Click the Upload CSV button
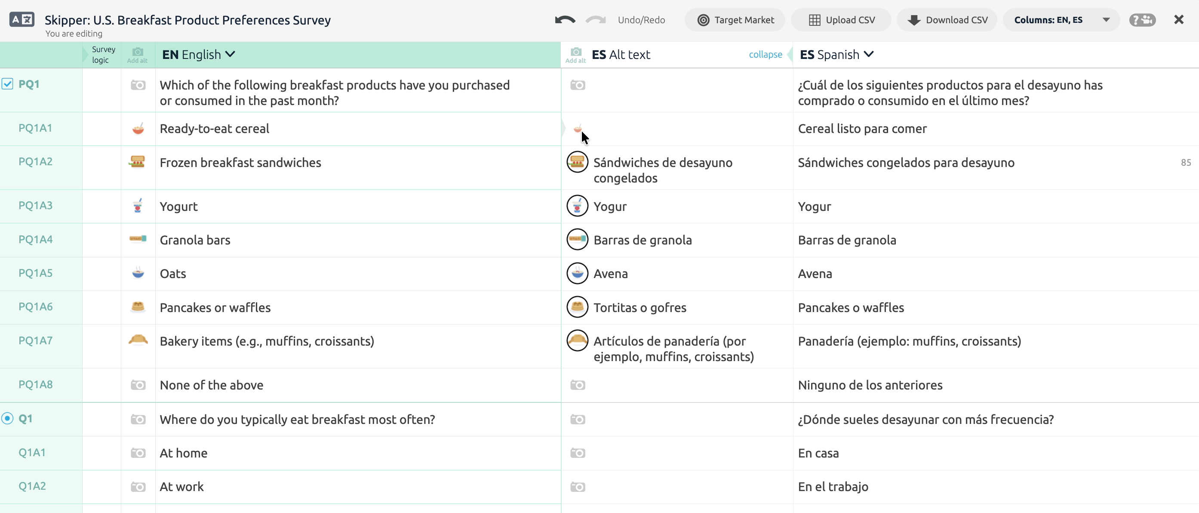Screen dimensions: 1199x513 coord(841,20)
